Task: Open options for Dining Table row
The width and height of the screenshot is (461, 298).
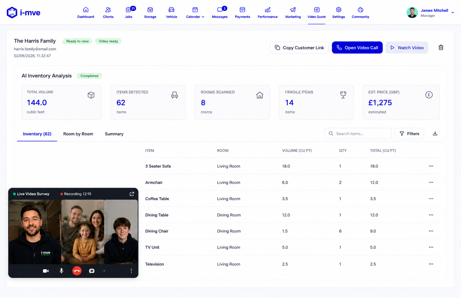Action: tap(431, 215)
